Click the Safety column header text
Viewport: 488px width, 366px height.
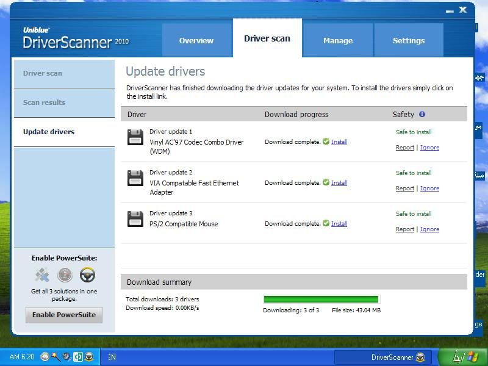(x=403, y=115)
